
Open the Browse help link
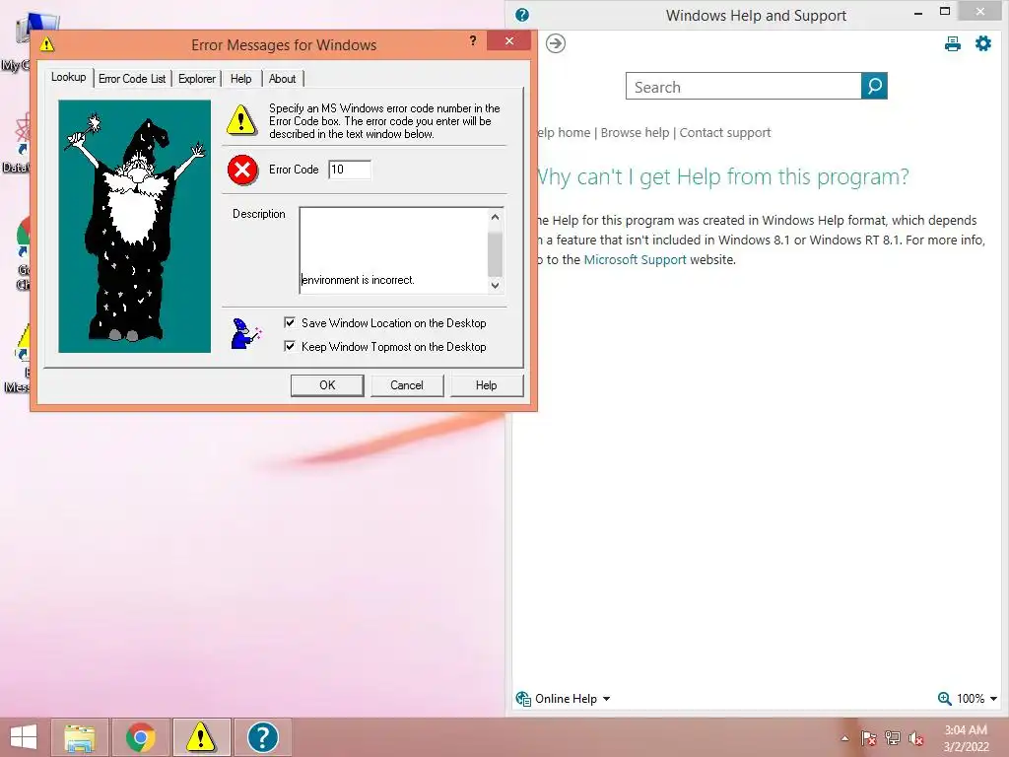pyautogui.click(x=636, y=133)
